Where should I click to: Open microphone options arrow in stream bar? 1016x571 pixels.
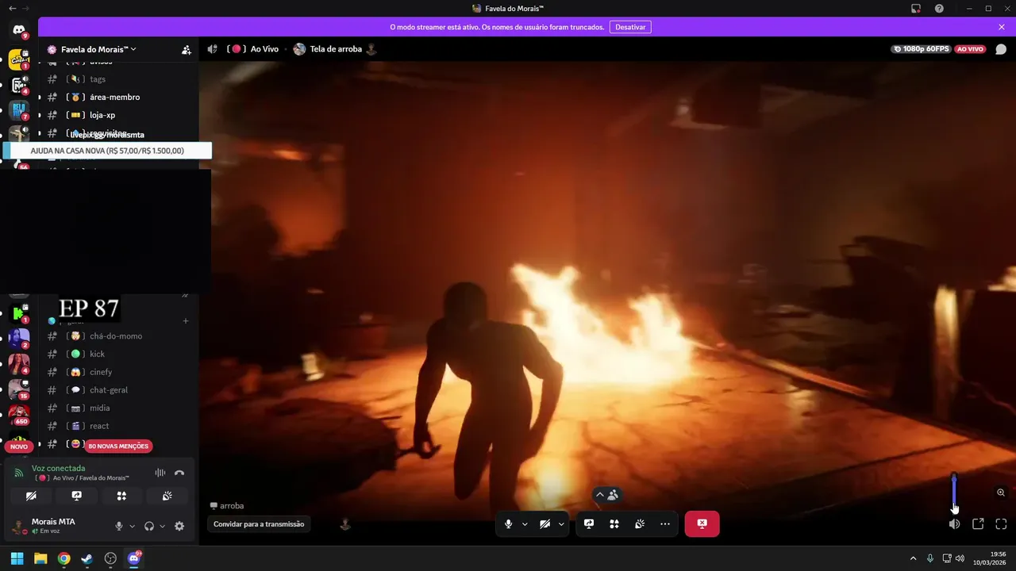click(525, 524)
